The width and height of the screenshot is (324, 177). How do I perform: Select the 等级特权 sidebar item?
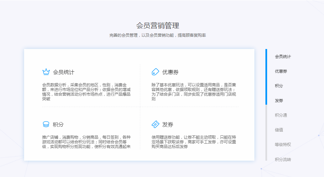point(283,145)
